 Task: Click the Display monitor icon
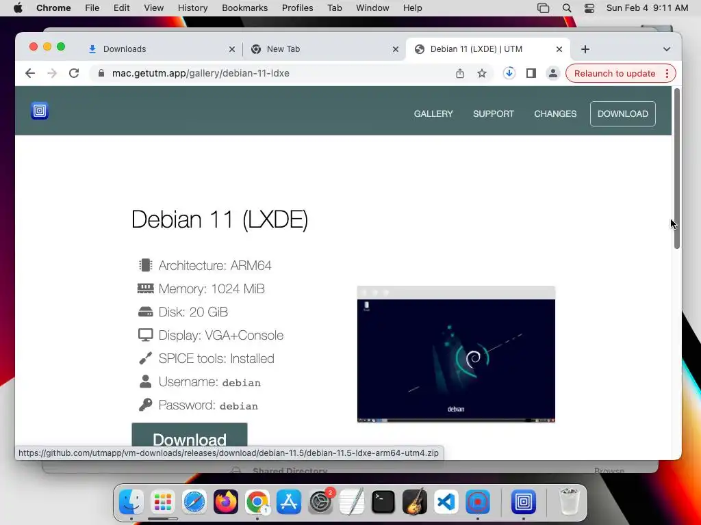145,335
